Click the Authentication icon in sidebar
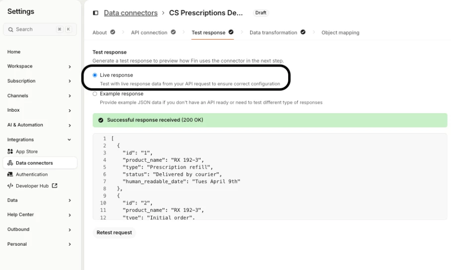The height and width of the screenshot is (270, 451). [10, 174]
